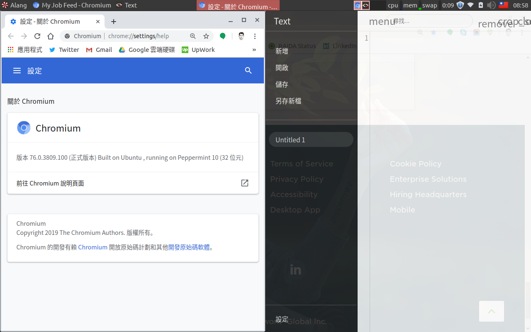This screenshot has width=531, height=332.
Task: Open the 應用程式 apps bookmark
Action: 25,50
